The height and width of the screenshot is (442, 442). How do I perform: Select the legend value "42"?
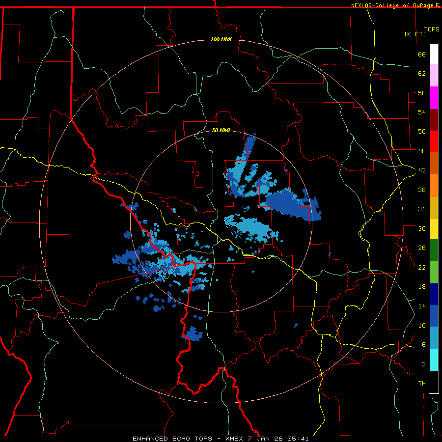[422, 170]
